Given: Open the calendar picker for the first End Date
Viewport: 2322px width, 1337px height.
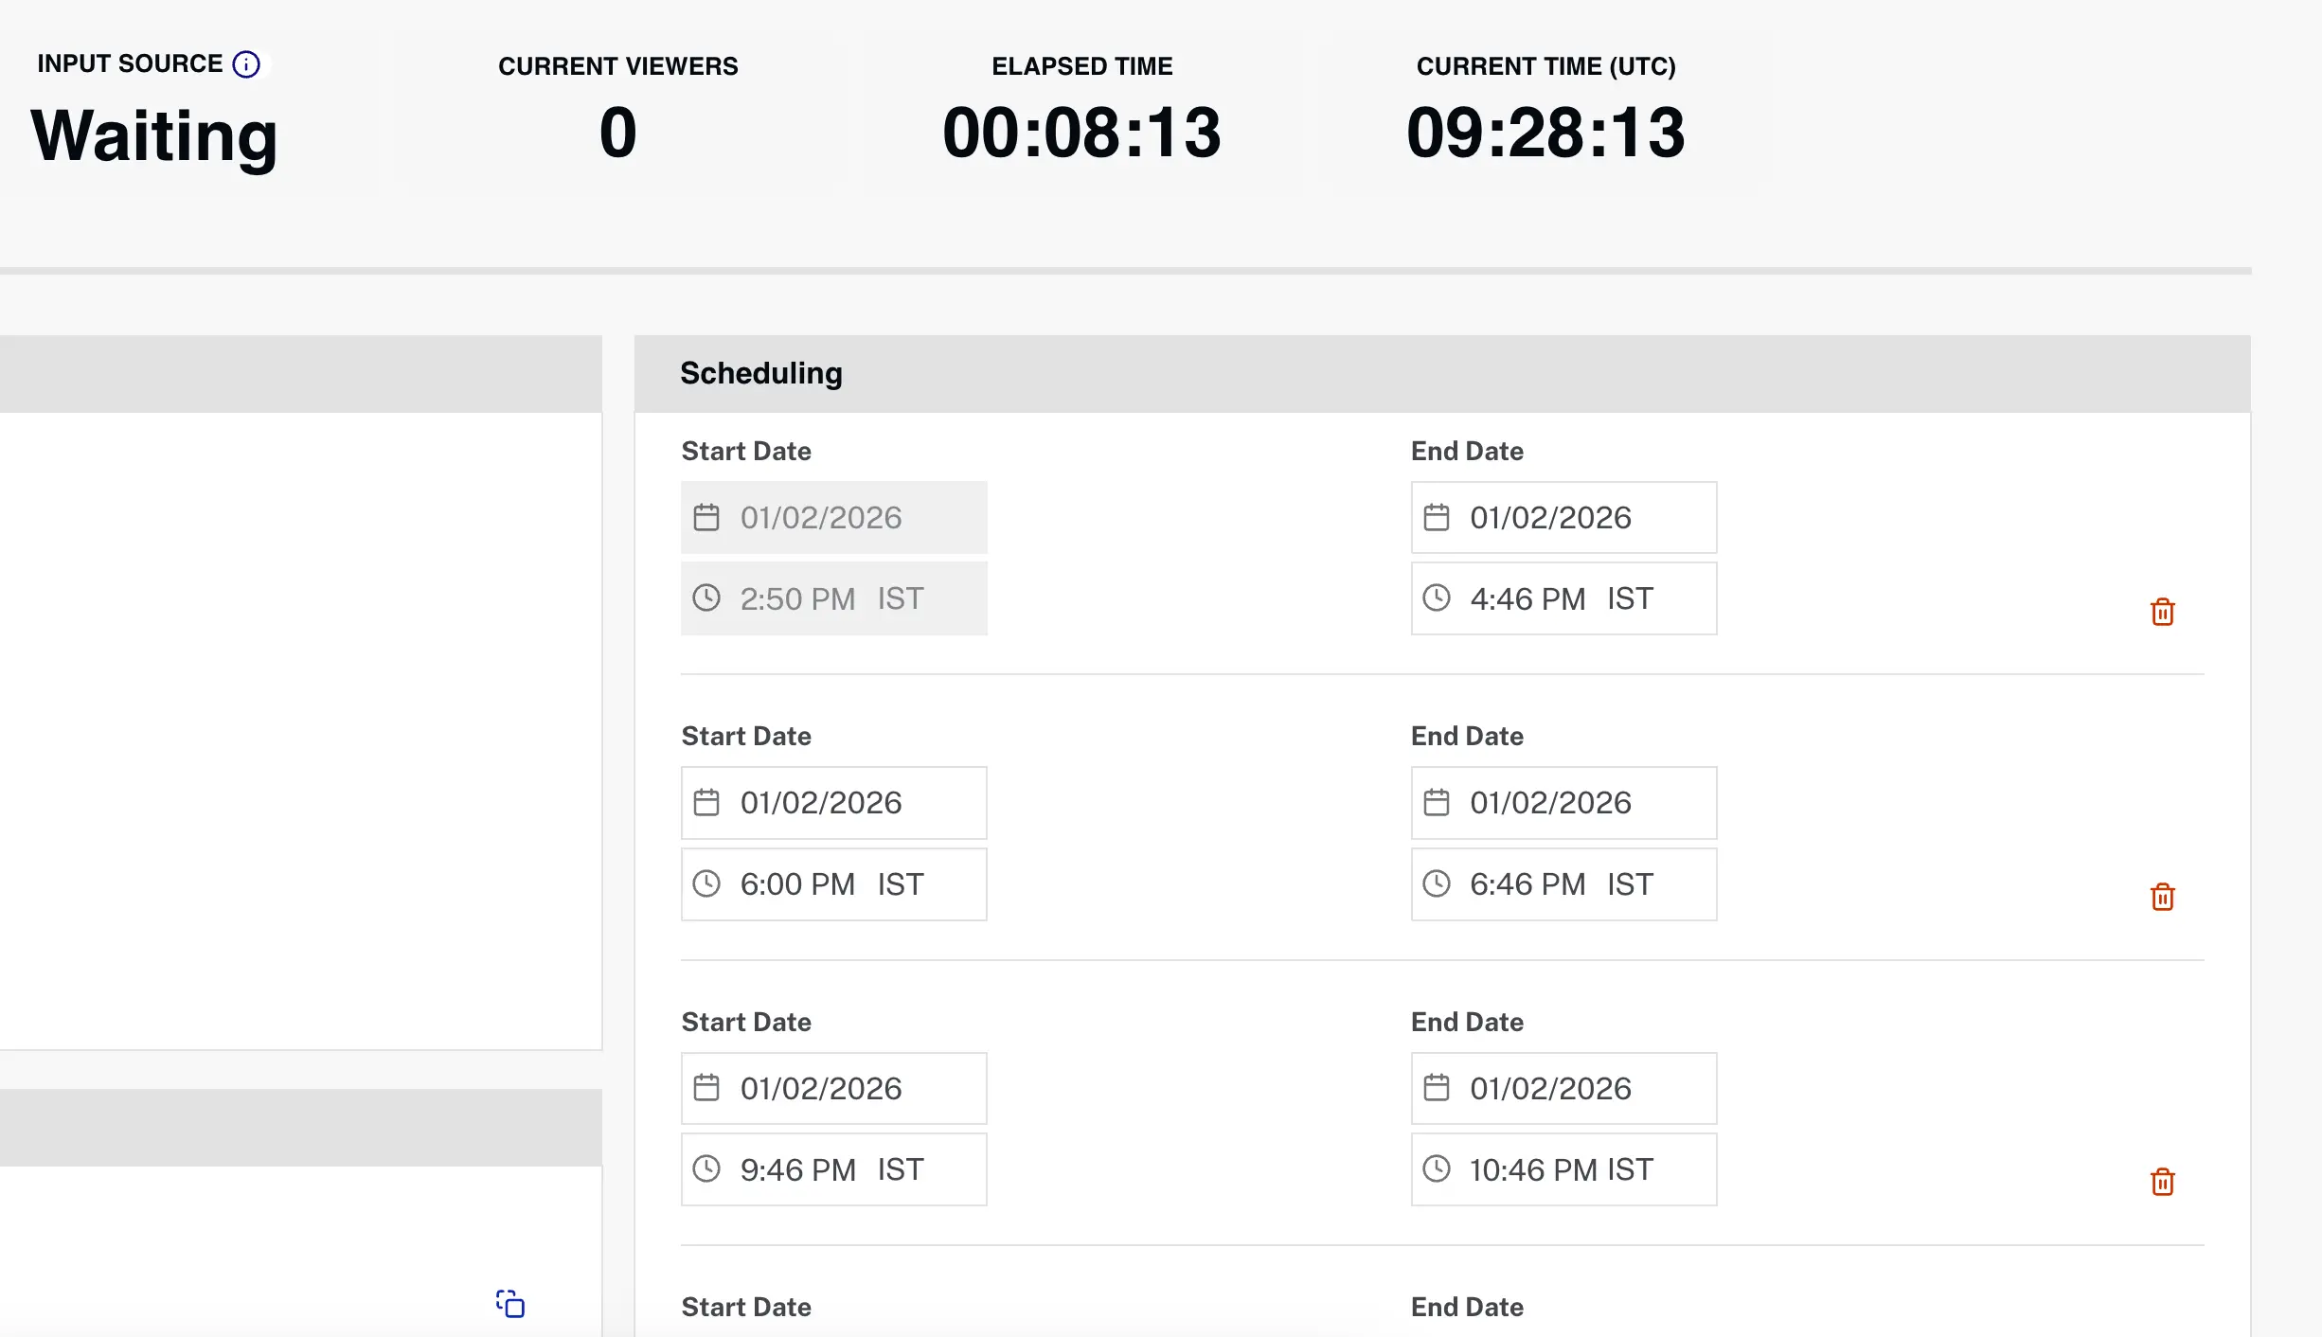Looking at the screenshot, I should (1437, 517).
